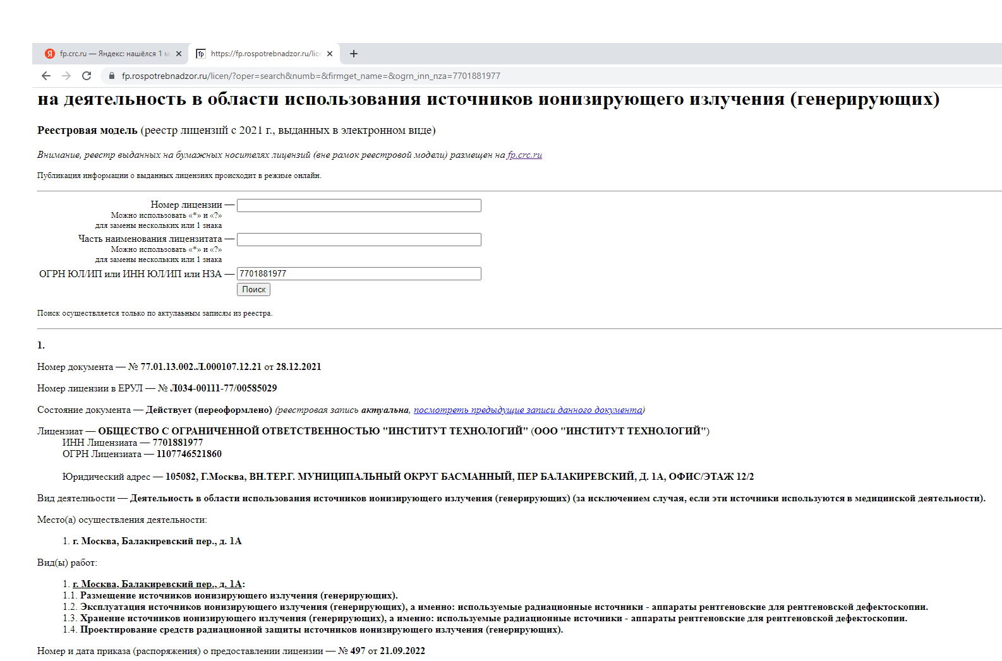Click the Вид деятельности description text

pyautogui.click(x=558, y=498)
